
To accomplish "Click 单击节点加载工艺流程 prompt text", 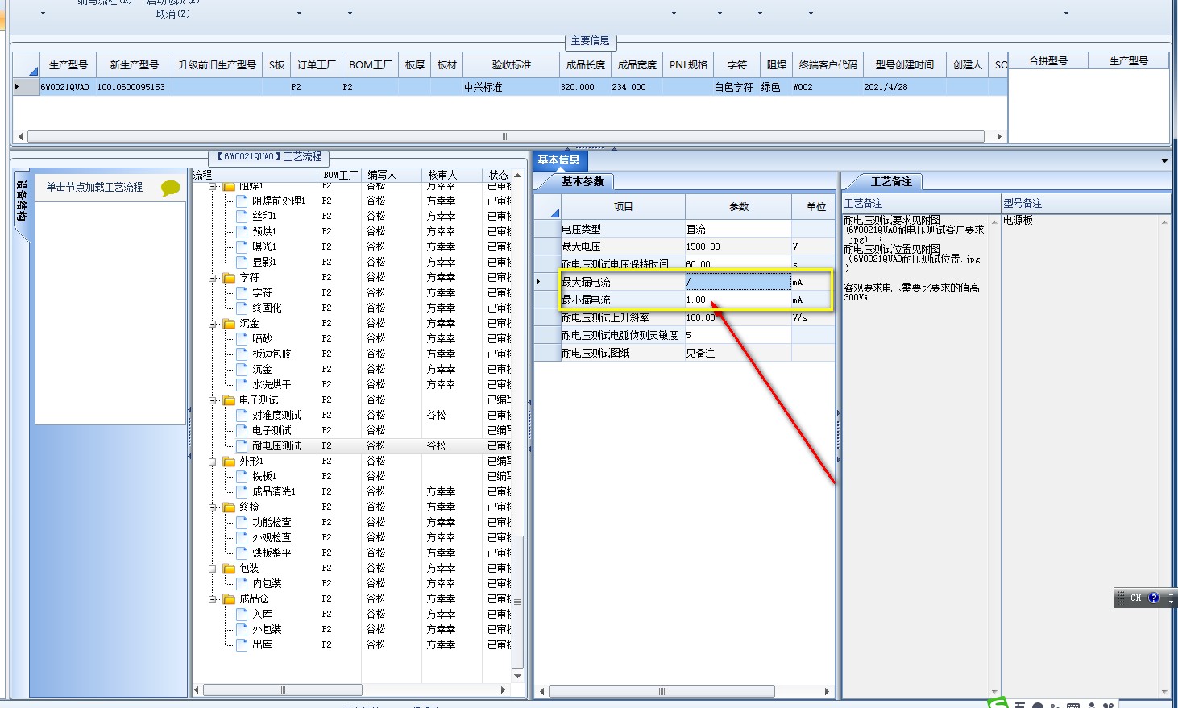I will click(94, 187).
